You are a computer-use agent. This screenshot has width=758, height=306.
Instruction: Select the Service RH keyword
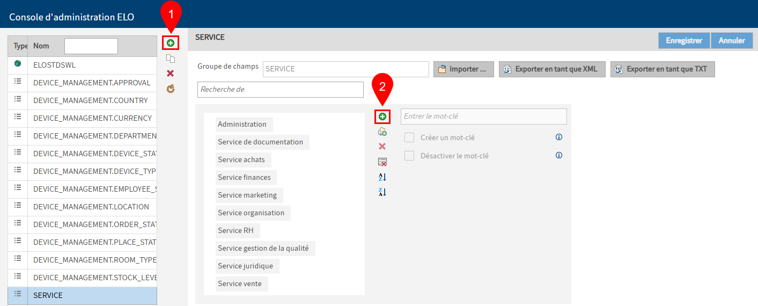tap(236, 230)
